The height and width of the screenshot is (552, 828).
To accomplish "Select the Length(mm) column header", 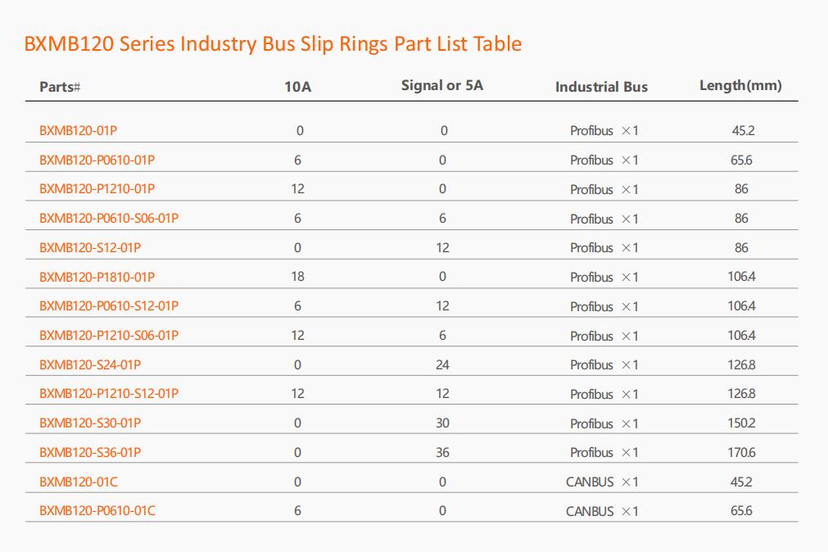I will [740, 85].
